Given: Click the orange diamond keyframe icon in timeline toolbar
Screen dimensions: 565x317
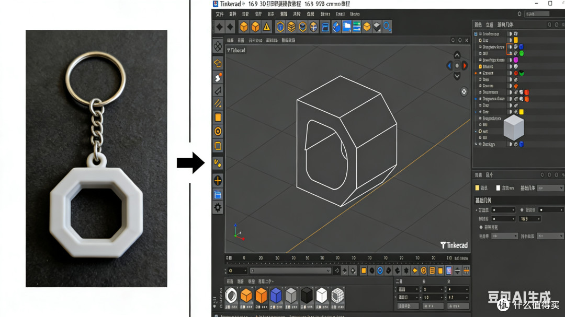Looking at the screenshot, I should click(415, 271).
